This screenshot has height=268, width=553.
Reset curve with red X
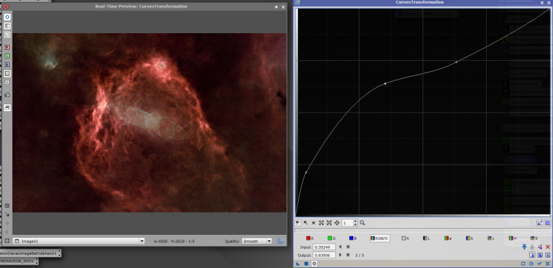pyautogui.click(x=547, y=247)
